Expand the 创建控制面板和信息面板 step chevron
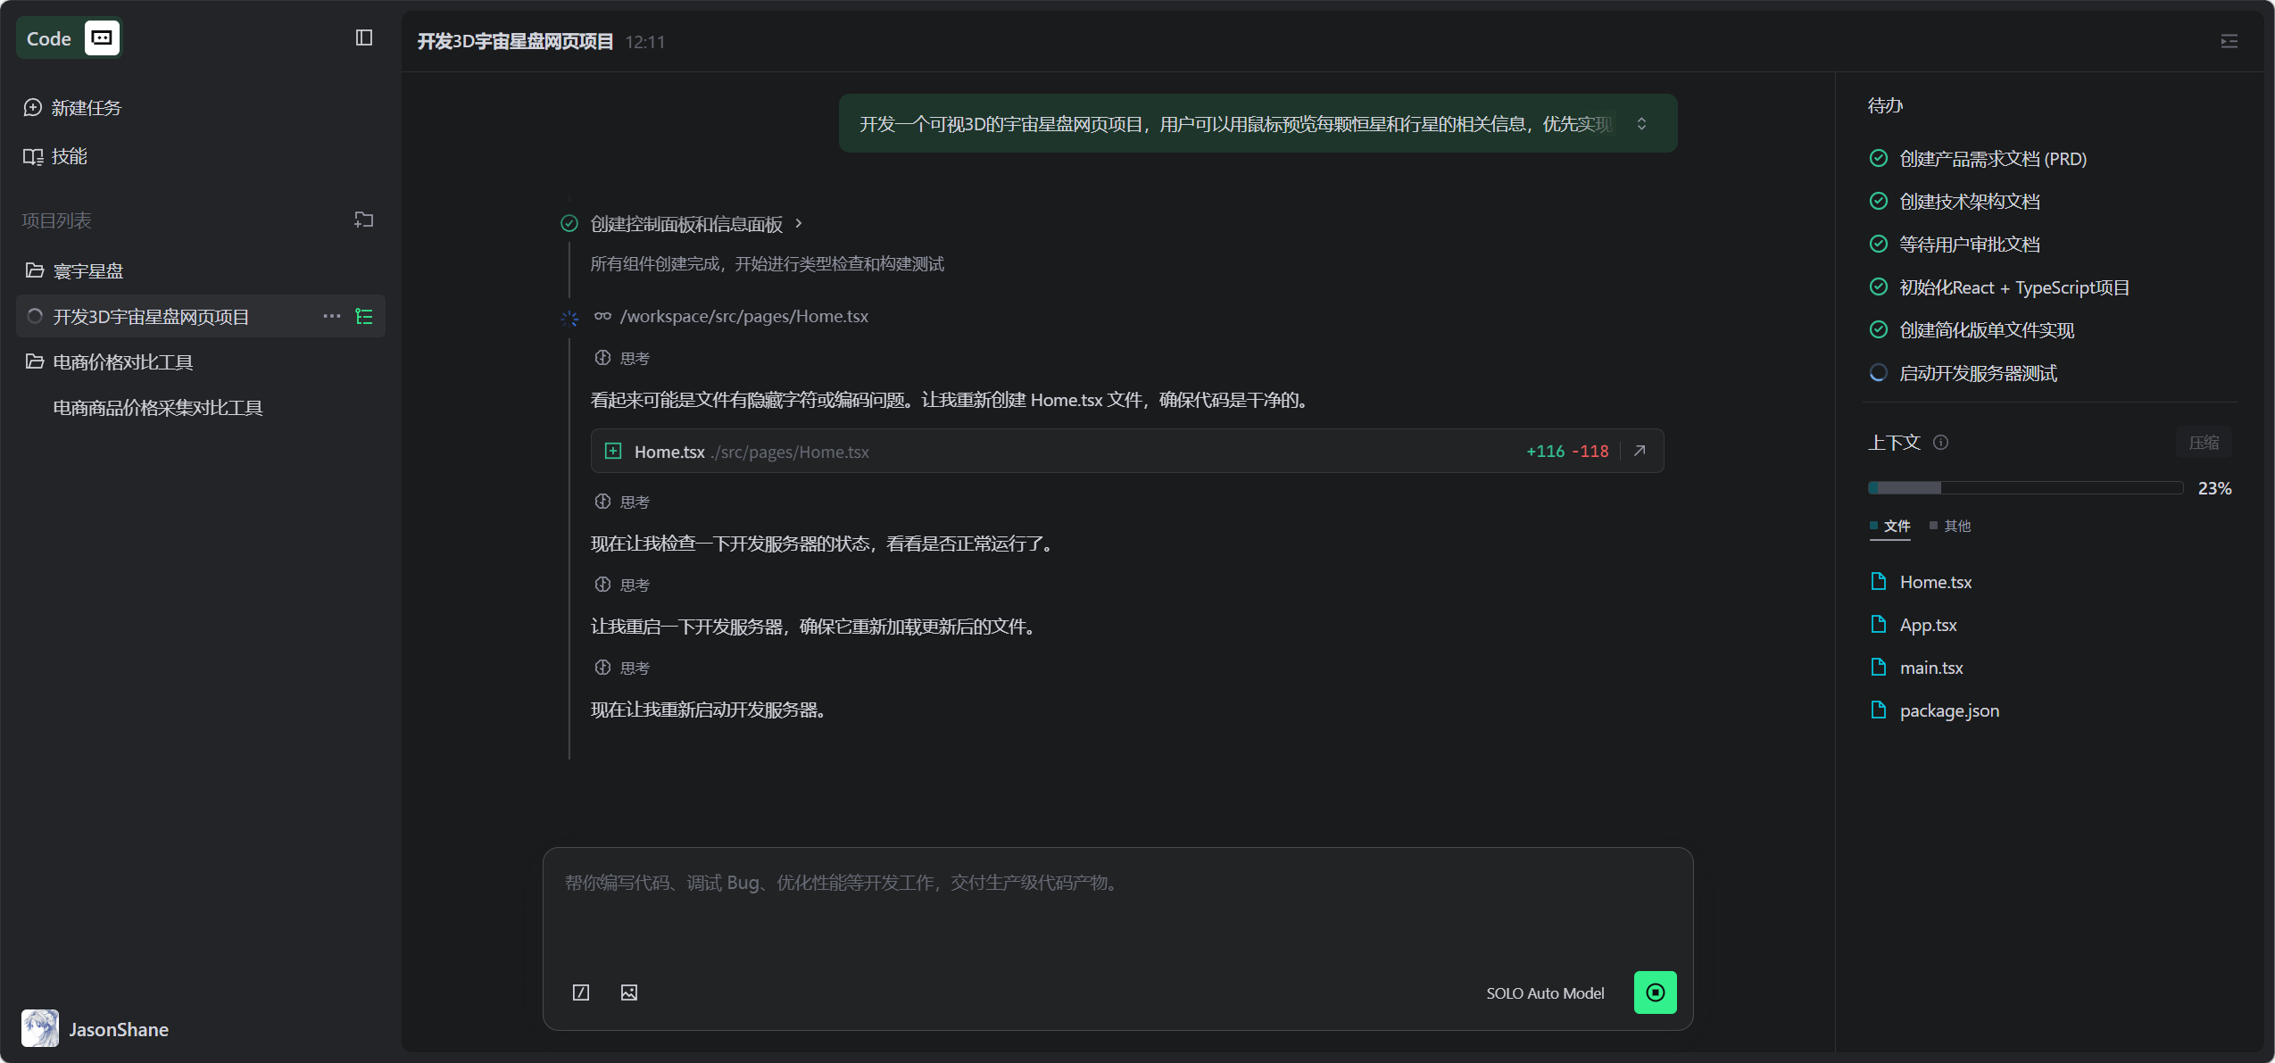Viewport: 2275px width, 1063px height. tap(799, 223)
